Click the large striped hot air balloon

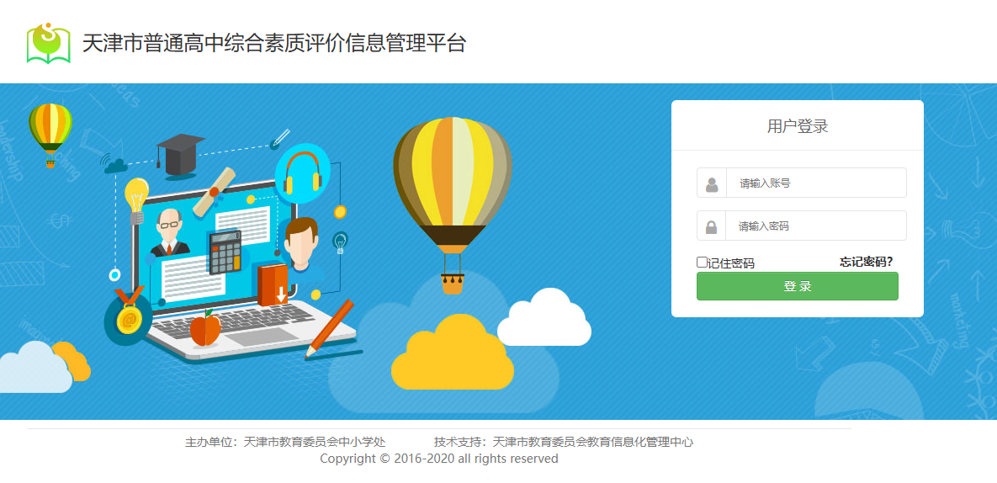pyautogui.click(x=452, y=204)
